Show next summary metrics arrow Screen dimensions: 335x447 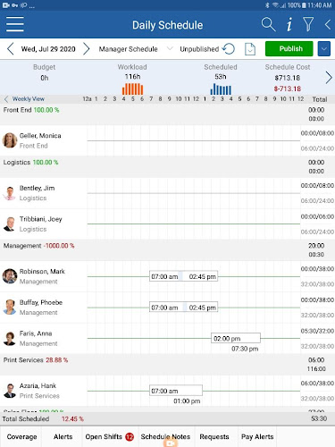[329, 78]
